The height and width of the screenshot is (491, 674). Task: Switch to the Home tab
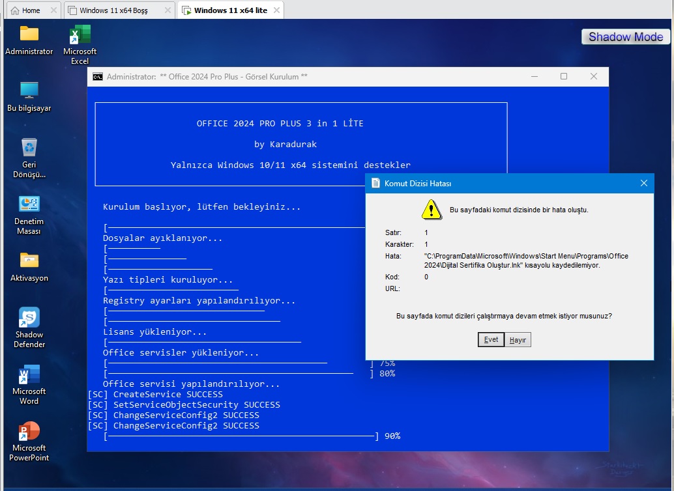[31, 10]
